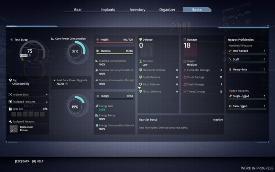Click the ESC Back button

click(22, 161)
